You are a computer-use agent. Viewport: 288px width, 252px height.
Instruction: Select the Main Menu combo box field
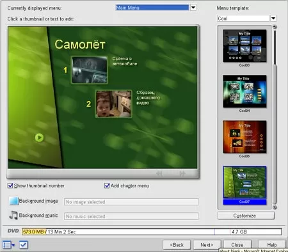152,8
